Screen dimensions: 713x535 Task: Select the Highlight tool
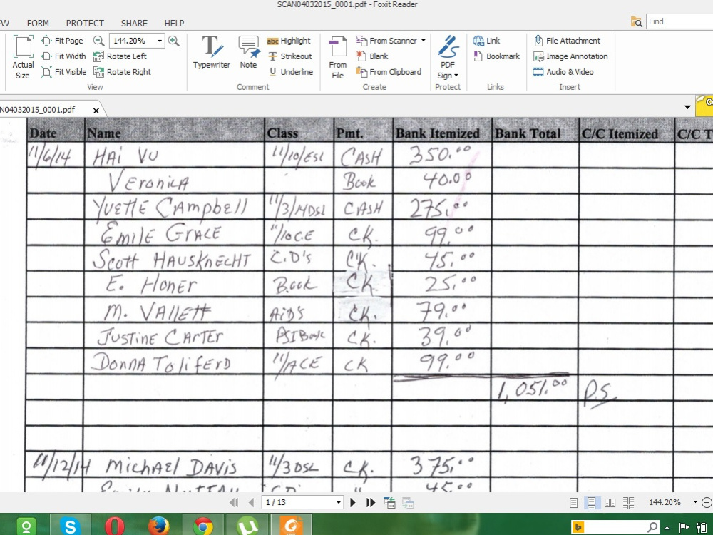click(289, 41)
